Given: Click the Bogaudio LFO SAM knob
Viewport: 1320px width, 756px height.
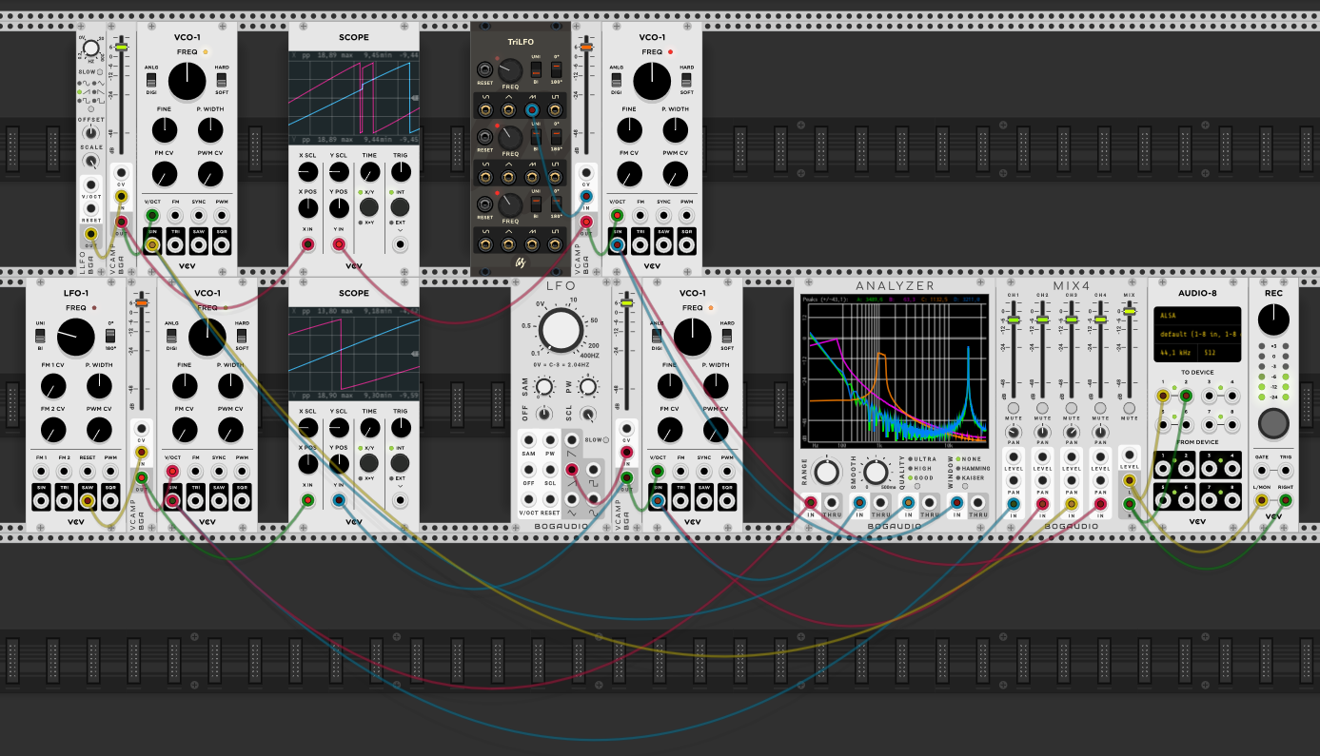Looking at the screenshot, I should [x=543, y=387].
